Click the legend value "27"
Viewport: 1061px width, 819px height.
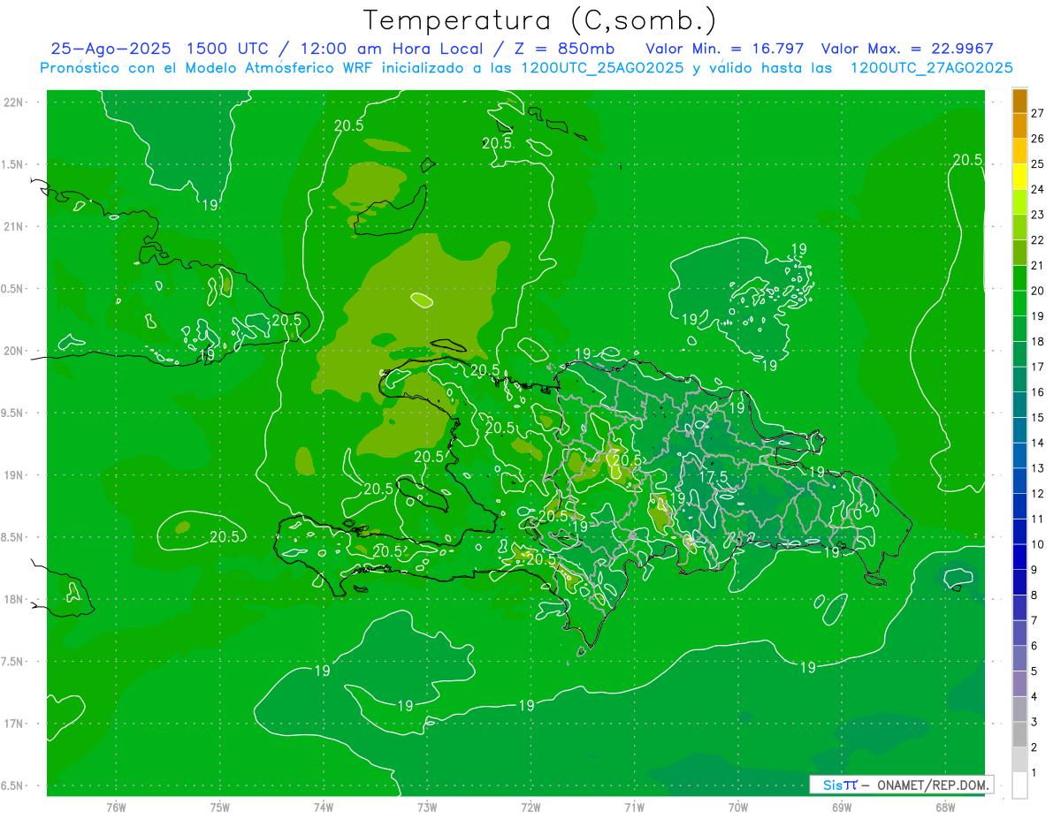click(x=1037, y=113)
